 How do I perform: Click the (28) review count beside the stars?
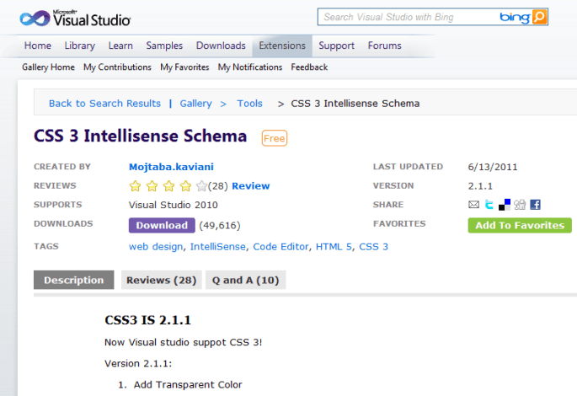pos(218,186)
